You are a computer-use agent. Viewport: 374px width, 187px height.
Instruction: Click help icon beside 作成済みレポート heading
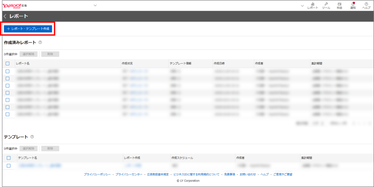coord(40,43)
